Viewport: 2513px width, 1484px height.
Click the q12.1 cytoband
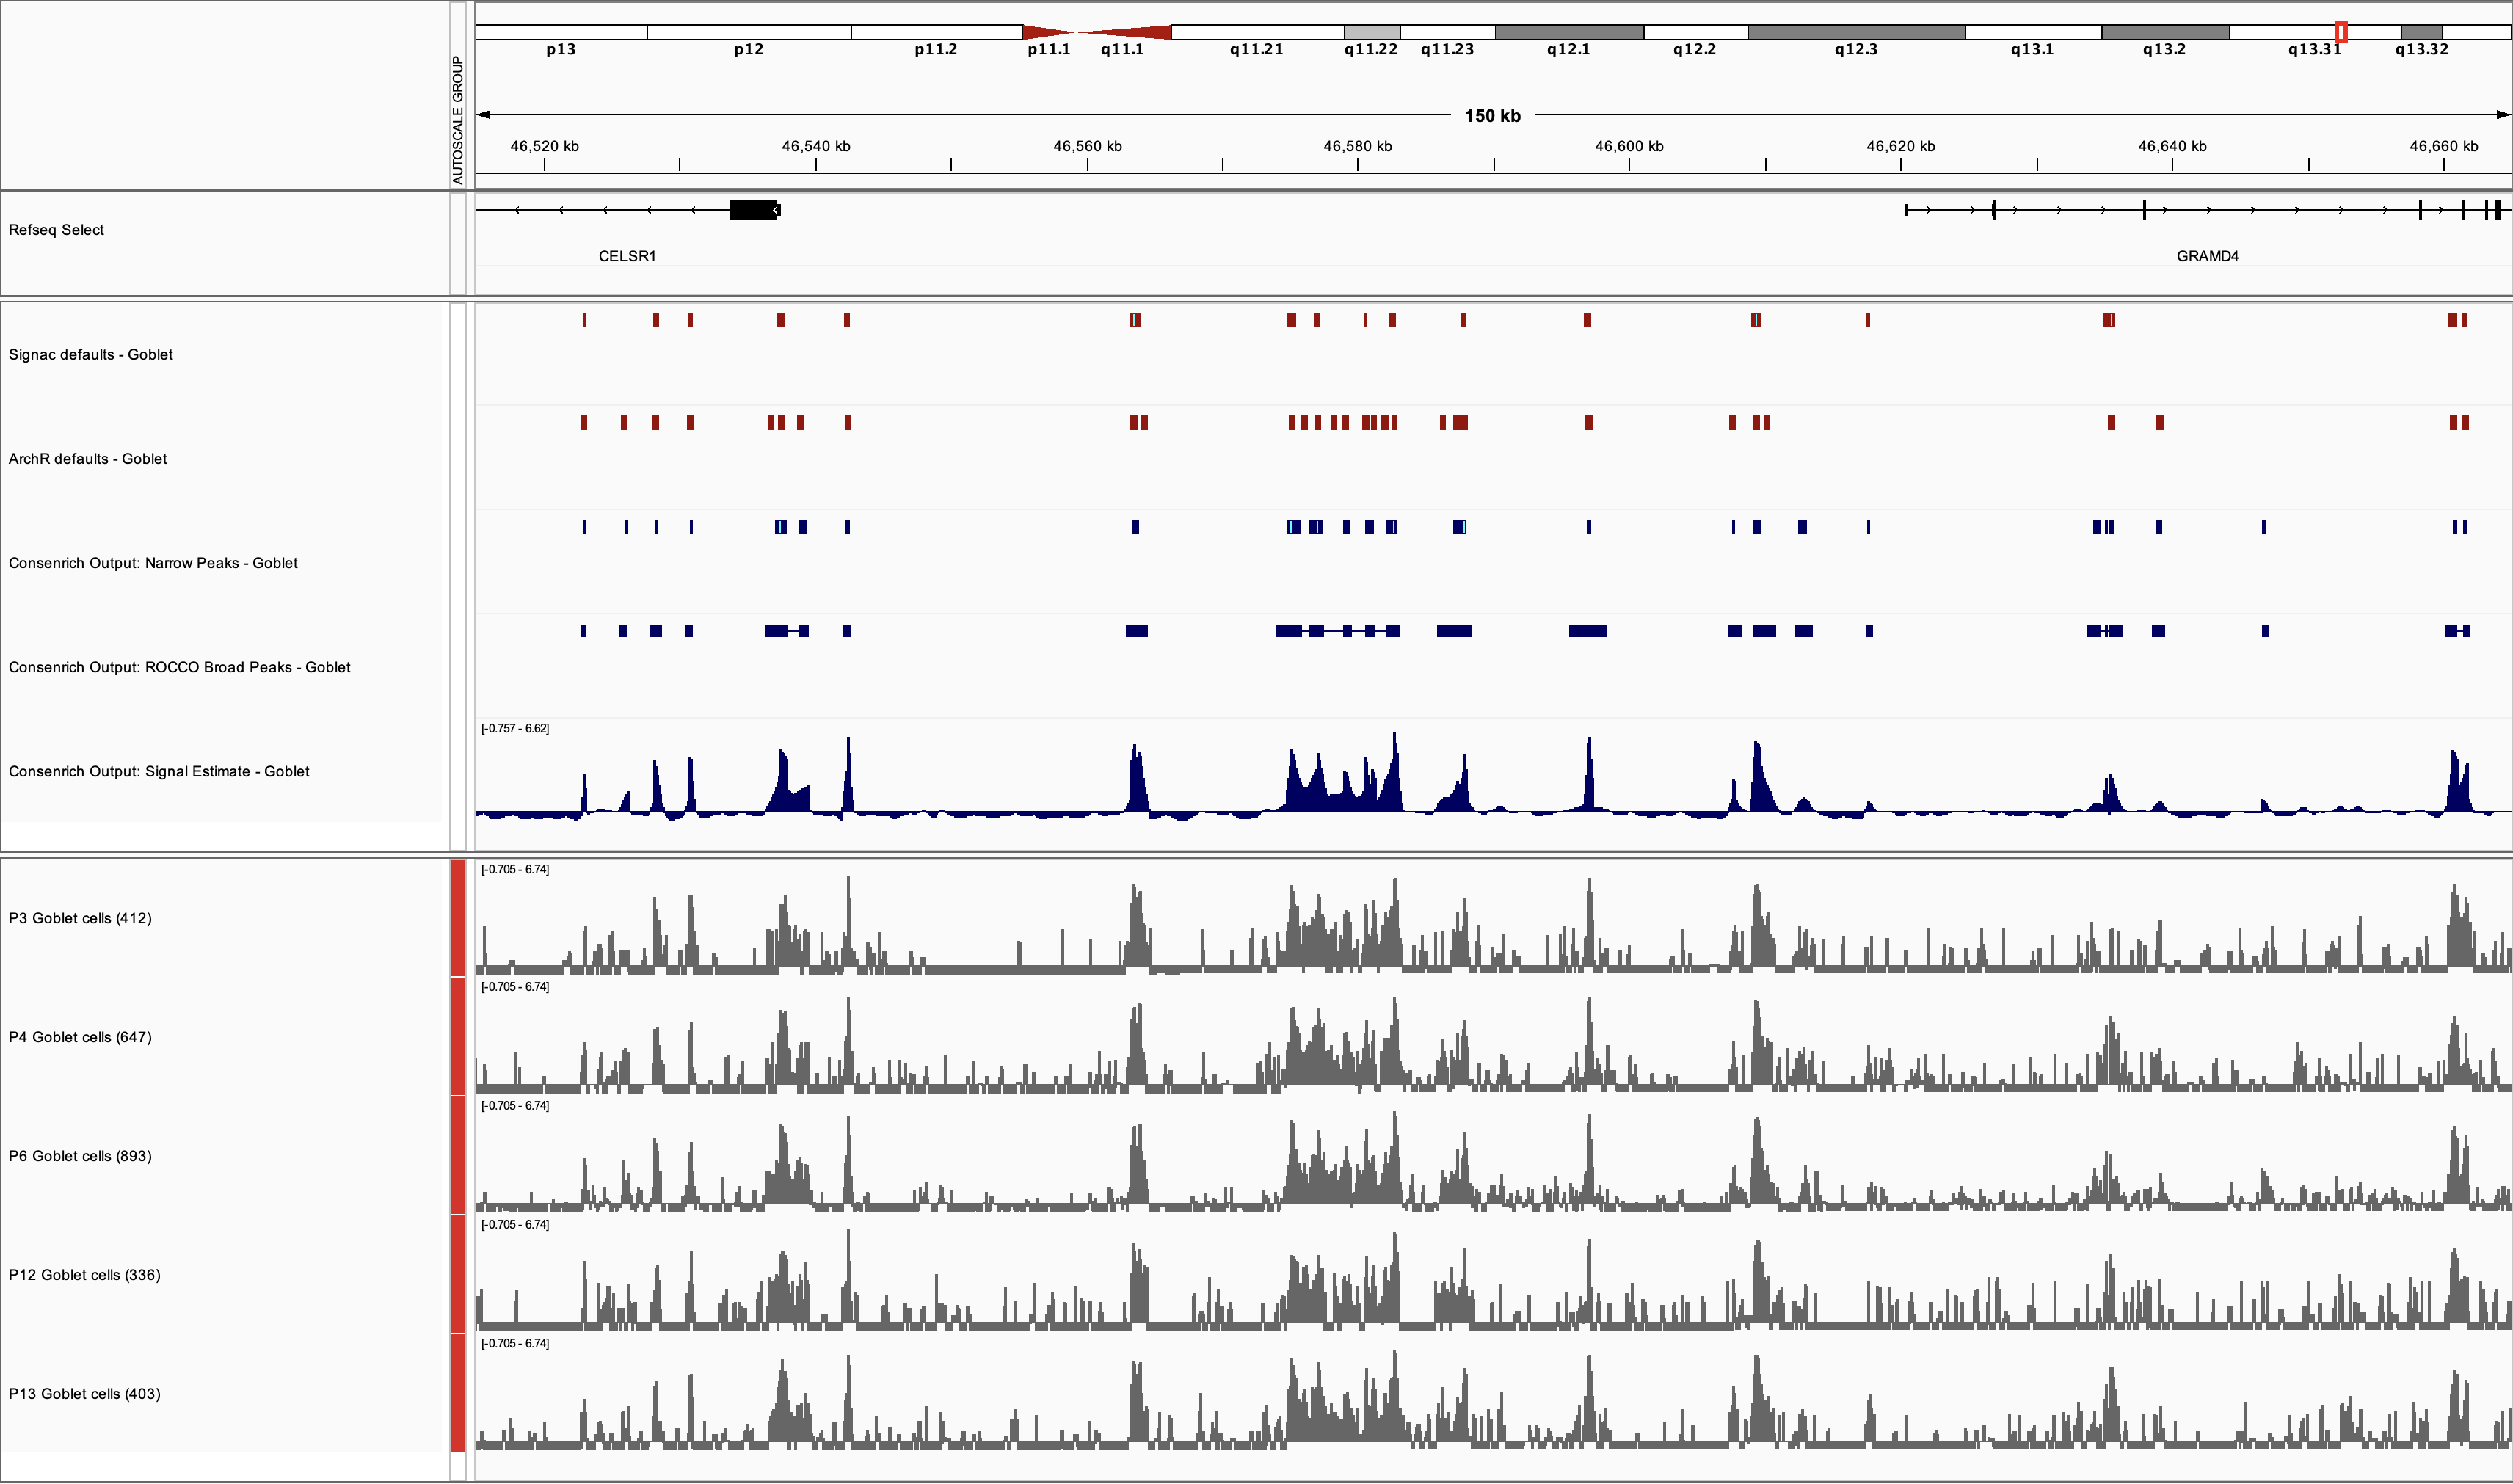coord(1569,32)
